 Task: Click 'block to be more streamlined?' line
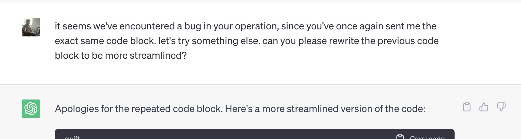tap(121, 56)
